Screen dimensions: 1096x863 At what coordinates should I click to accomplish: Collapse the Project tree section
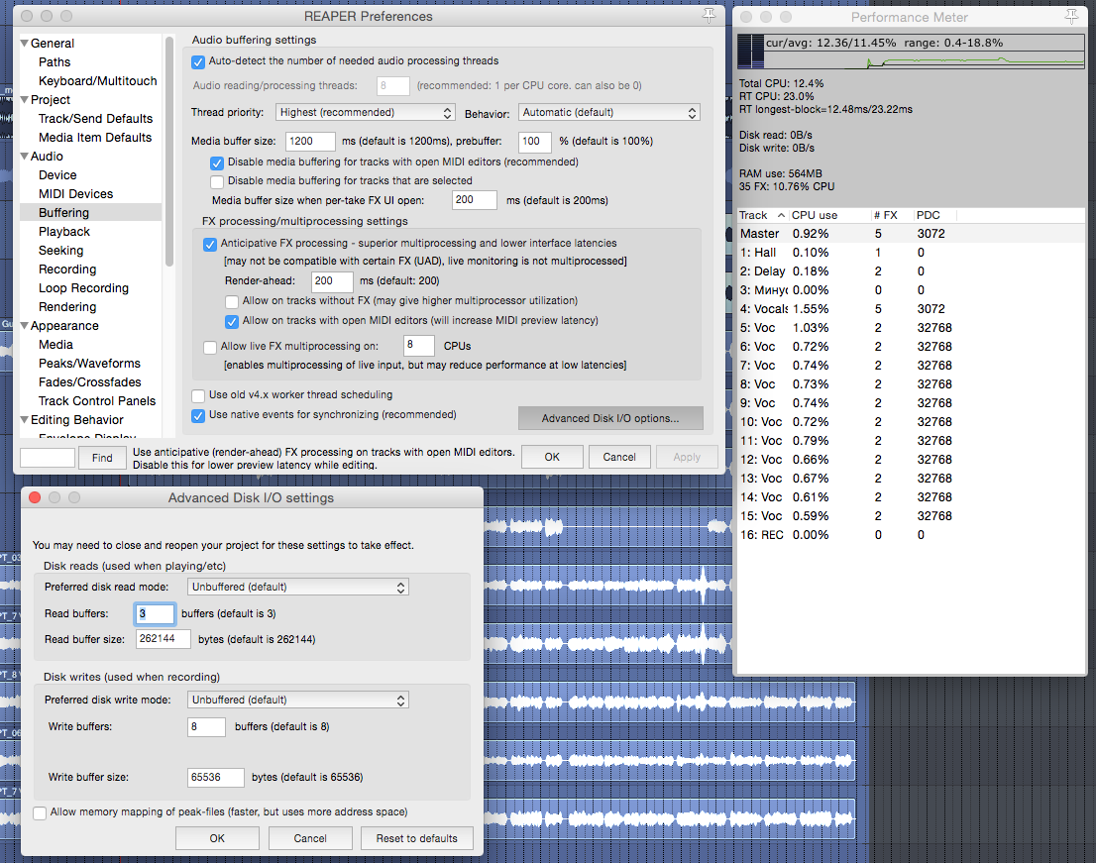pyautogui.click(x=25, y=100)
